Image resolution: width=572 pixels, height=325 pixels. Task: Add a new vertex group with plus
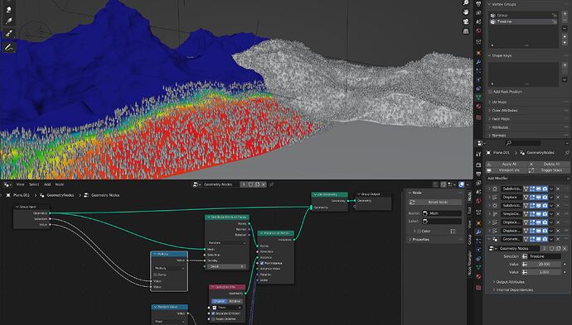565,14
